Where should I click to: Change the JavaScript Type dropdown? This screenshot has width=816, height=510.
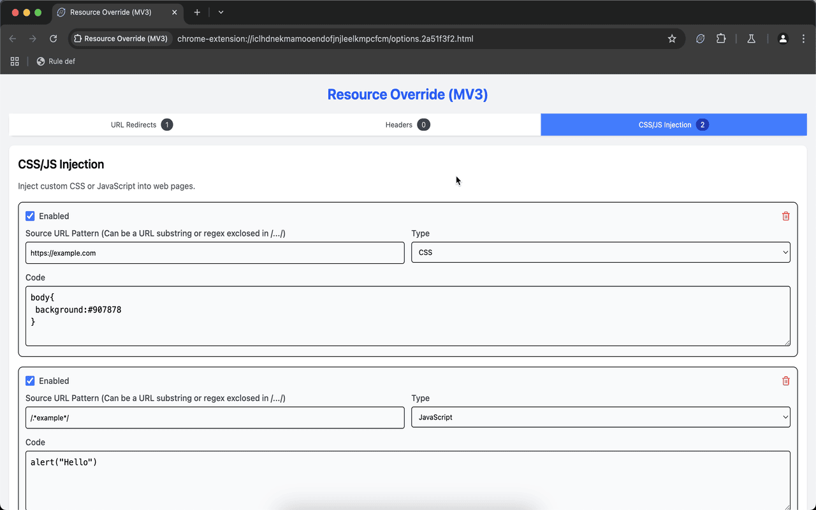click(x=601, y=417)
